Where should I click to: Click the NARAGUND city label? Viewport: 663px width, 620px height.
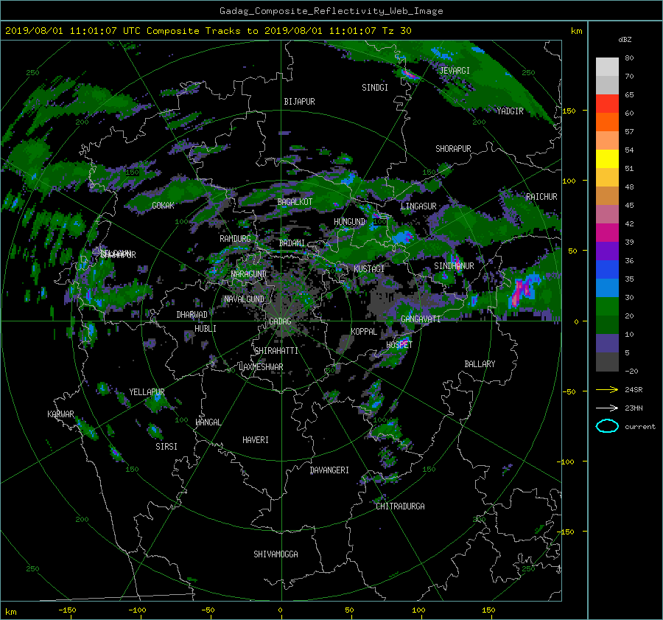[x=249, y=274]
